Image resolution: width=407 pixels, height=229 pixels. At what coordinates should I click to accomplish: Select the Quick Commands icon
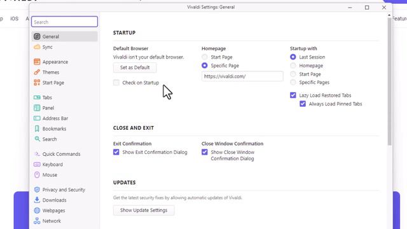click(37, 154)
